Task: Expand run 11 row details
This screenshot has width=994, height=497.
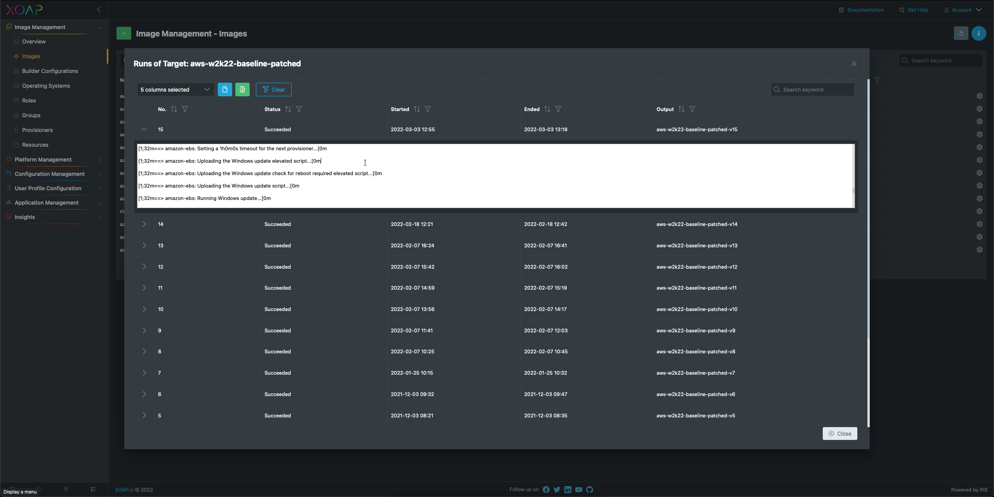Action: coord(144,288)
